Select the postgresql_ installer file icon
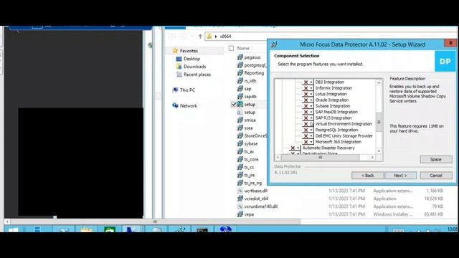 click(240, 65)
